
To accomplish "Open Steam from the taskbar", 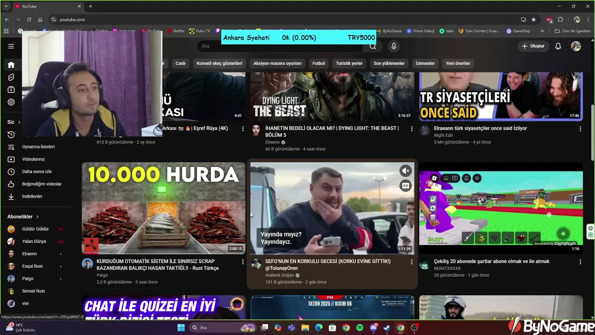I will point(387,328).
